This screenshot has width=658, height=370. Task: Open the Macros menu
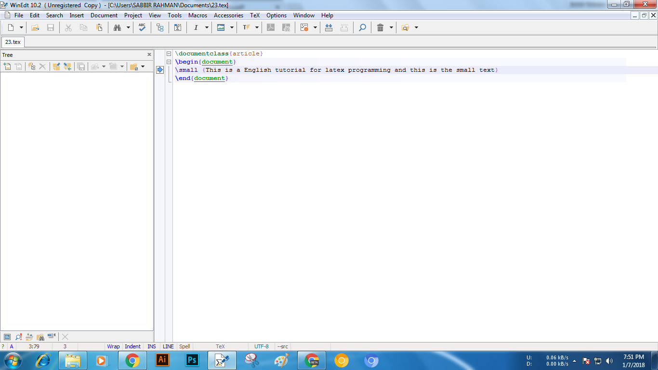point(197,15)
